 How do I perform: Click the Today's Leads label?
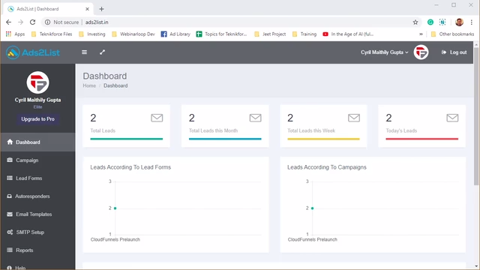[401, 130]
